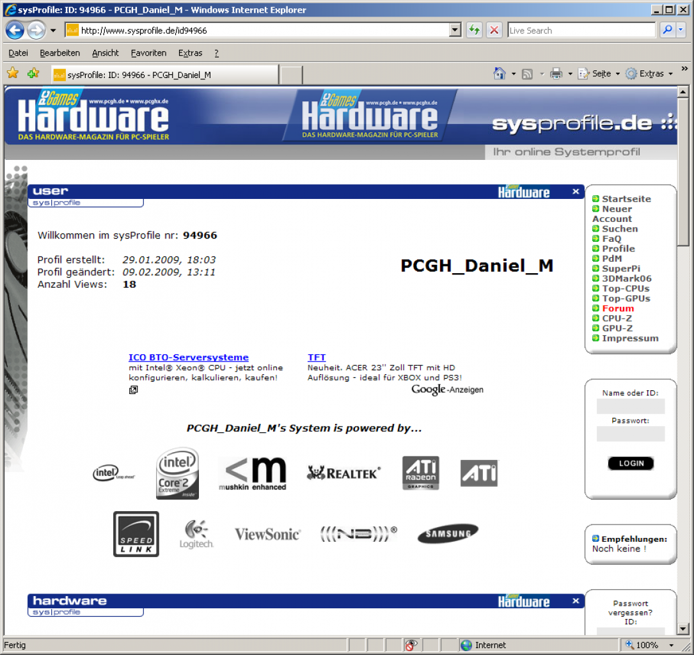Follow the TFT ad link
694x655 pixels.
[x=317, y=357]
